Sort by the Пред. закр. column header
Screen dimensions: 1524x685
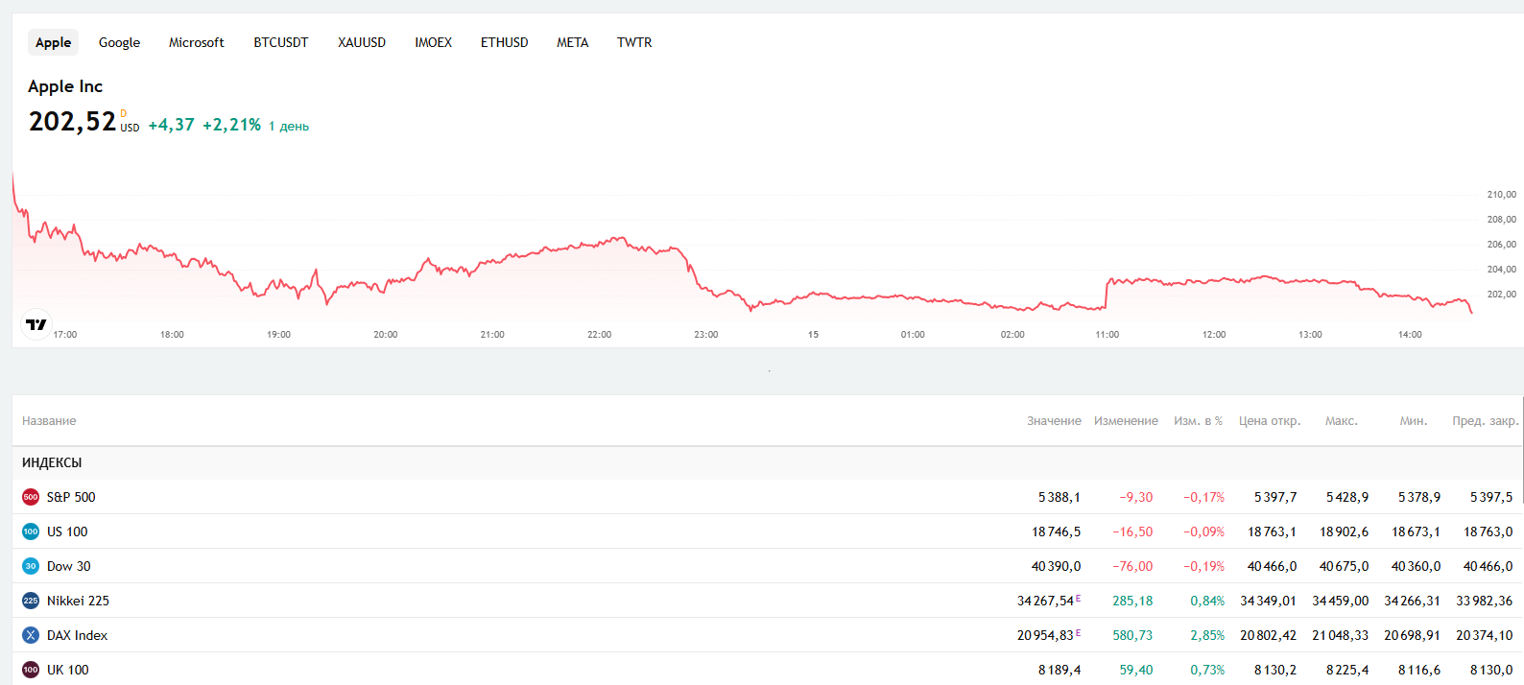(1486, 421)
